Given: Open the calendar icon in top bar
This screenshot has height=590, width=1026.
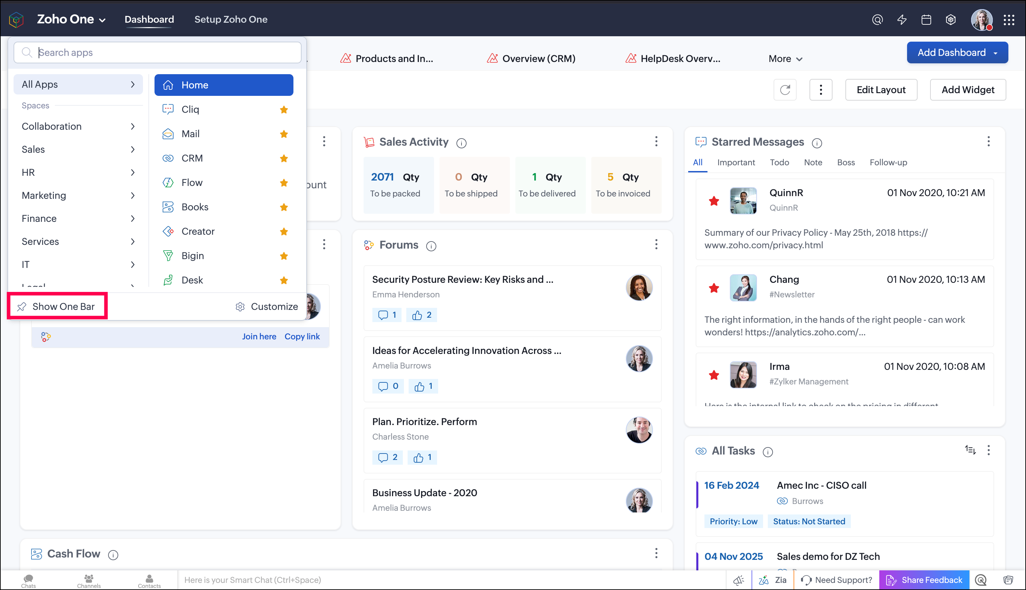Looking at the screenshot, I should 926,19.
